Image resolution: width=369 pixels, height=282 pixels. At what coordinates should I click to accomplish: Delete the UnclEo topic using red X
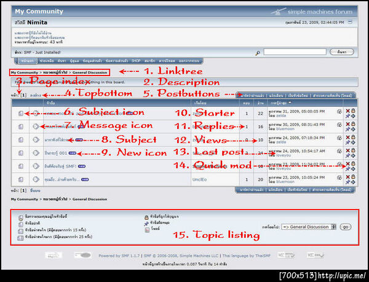coord(347,177)
